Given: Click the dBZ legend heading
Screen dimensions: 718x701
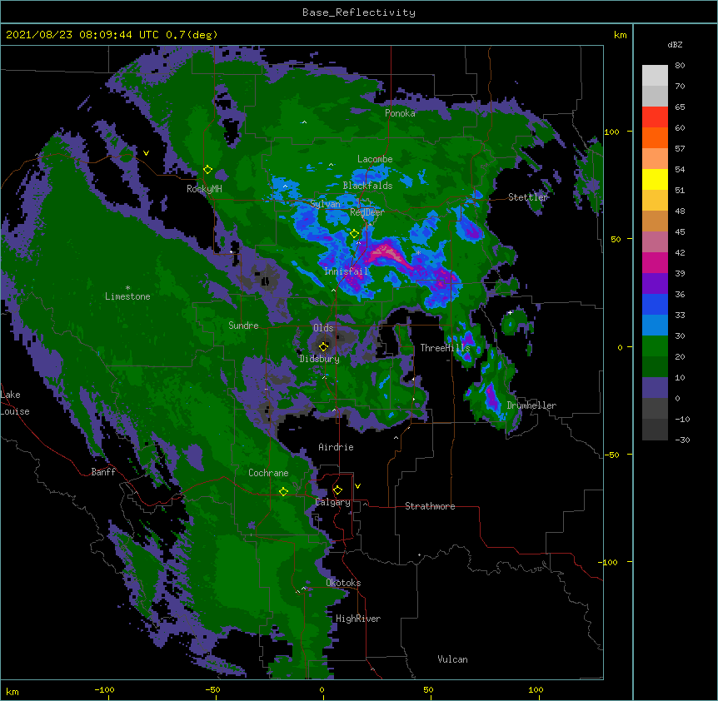Looking at the screenshot, I should pyautogui.click(x=675, y=45).
